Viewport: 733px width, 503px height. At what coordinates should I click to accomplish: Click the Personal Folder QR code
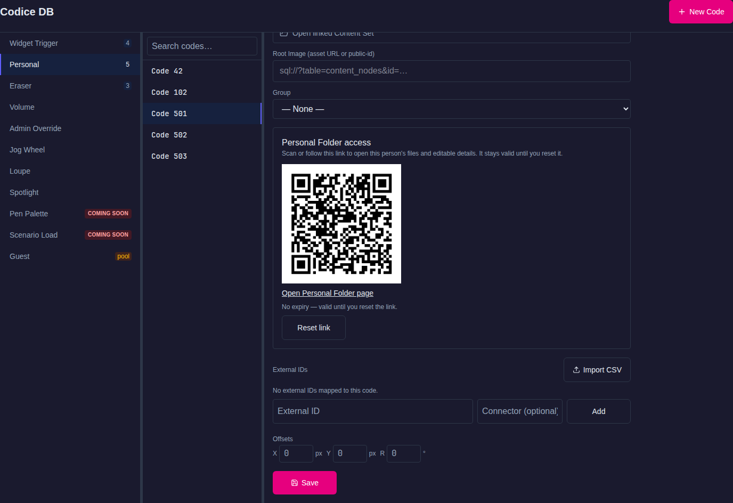click(341, 224)
